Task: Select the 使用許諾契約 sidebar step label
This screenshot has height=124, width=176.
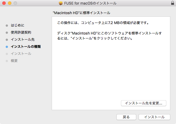Action: click(x=21, y=33)
